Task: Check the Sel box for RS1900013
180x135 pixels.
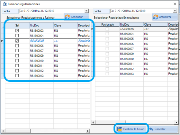Action: point(17,76)
